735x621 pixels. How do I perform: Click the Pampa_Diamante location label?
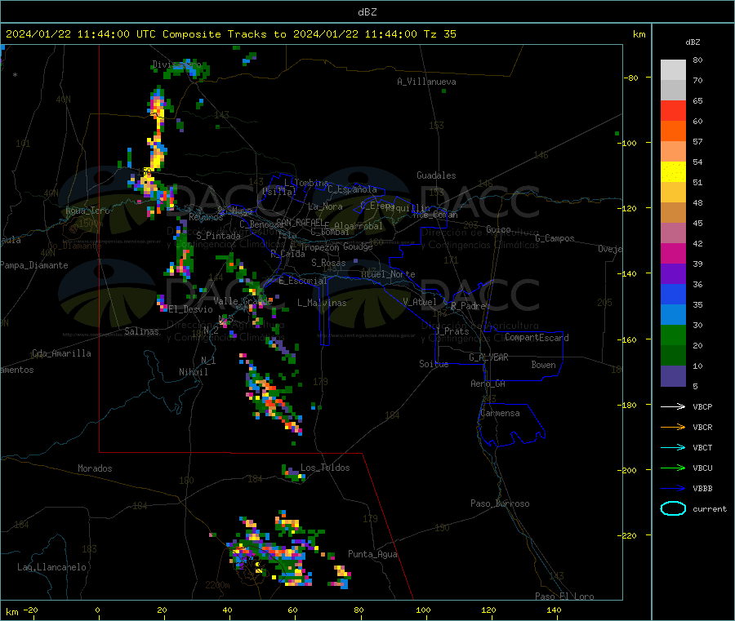tap(33, 265)
